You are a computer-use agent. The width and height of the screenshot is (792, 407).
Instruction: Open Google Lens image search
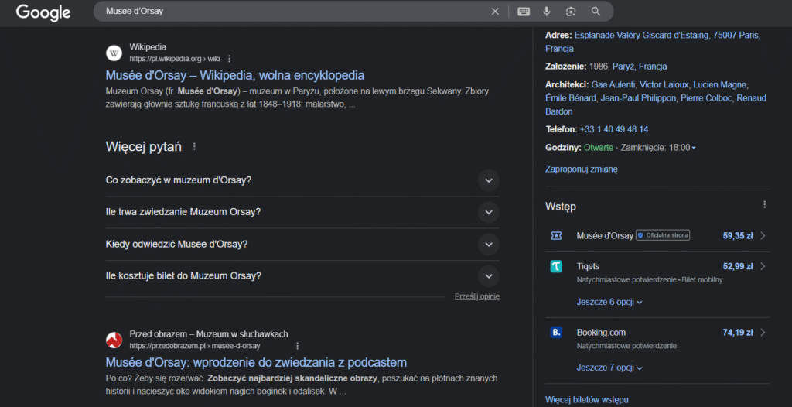point(571,12)
